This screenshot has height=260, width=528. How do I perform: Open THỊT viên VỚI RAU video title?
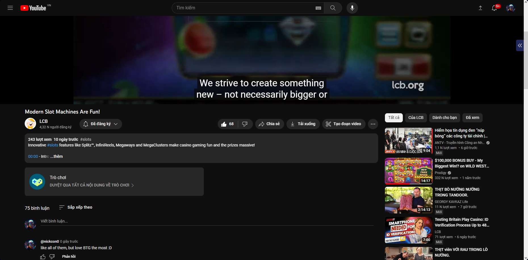(x=461, y=252)
